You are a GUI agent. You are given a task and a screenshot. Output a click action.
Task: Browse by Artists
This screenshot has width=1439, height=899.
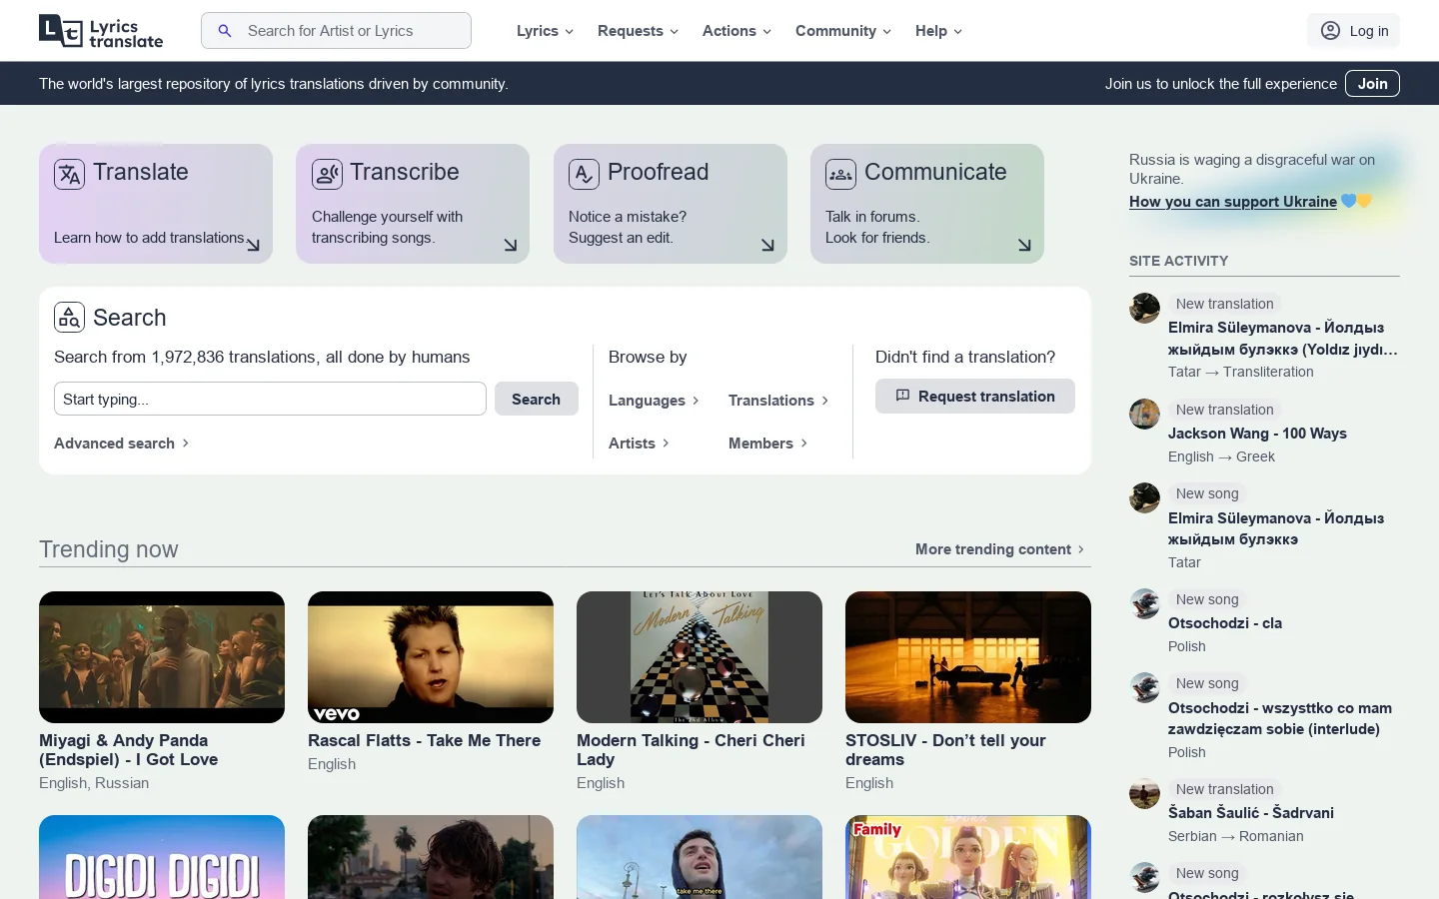640,444
